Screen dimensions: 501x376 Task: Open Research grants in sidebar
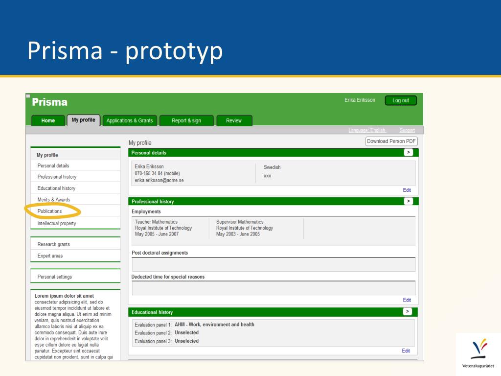coord(75,244)
